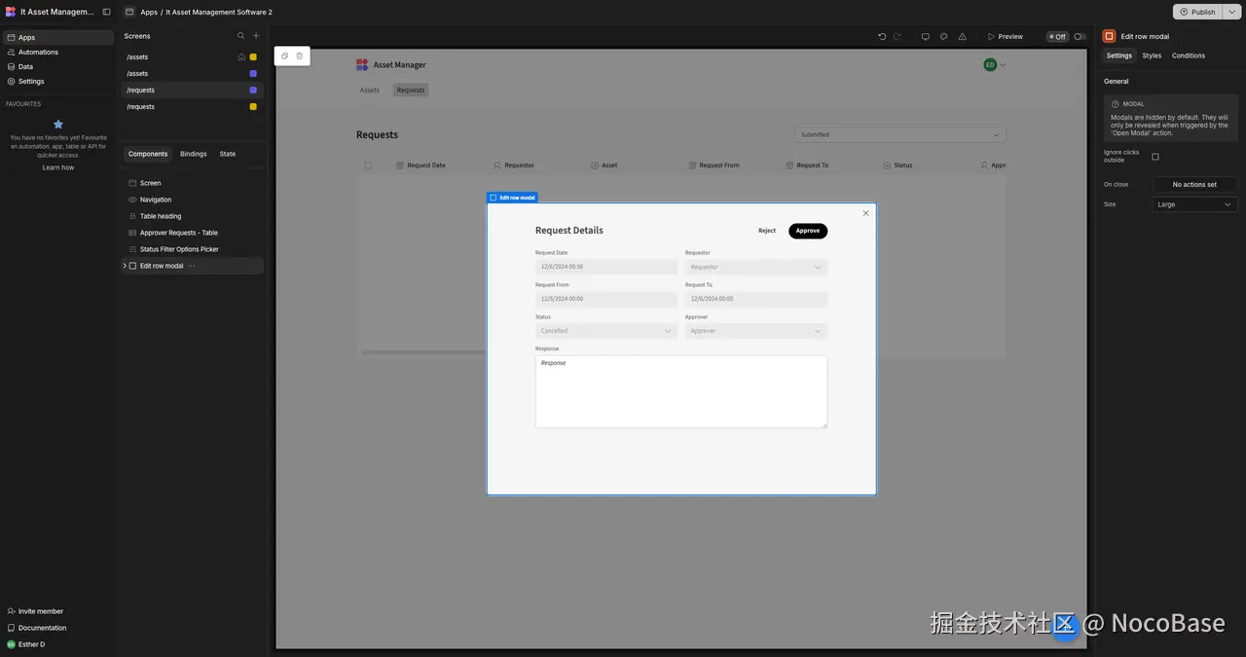The width and height of the screenshot is (1246, 657).
Task: Open the Approver dropdown in the modal
Action: click(x=756, y=331)
